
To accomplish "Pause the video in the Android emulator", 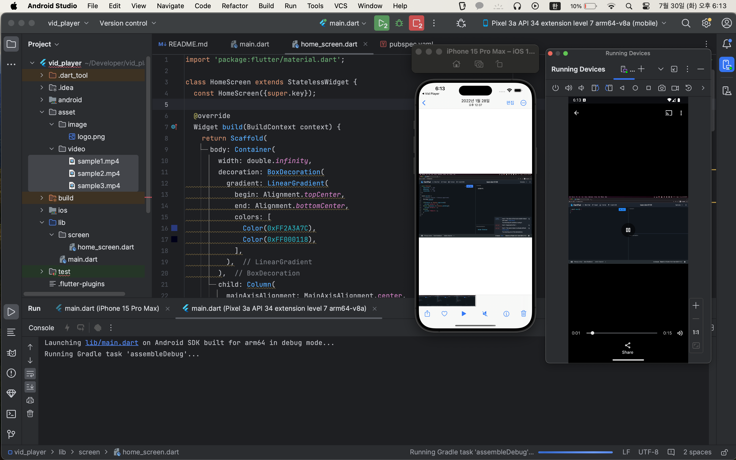I will click(628, 230).
